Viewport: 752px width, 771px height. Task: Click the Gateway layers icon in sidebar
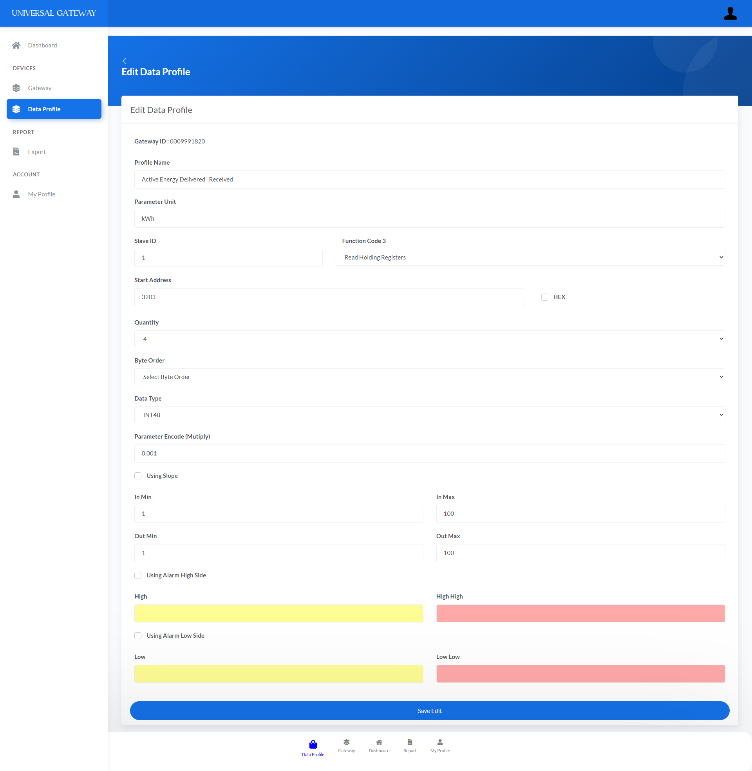point(16,88)
